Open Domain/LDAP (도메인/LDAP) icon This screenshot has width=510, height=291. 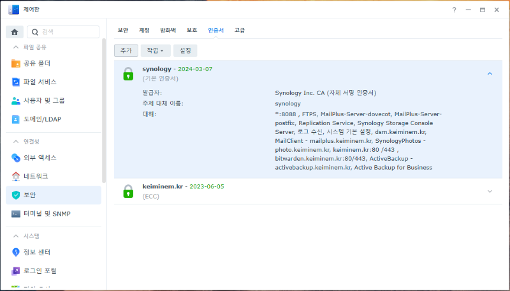tap(16, 119)
